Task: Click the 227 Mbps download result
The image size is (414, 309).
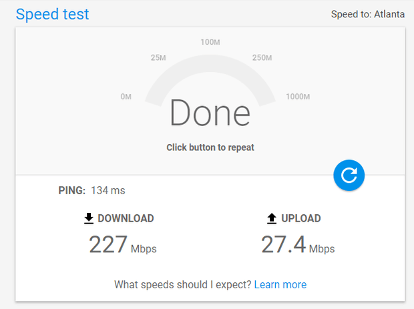Action: (x=123, y=245)
